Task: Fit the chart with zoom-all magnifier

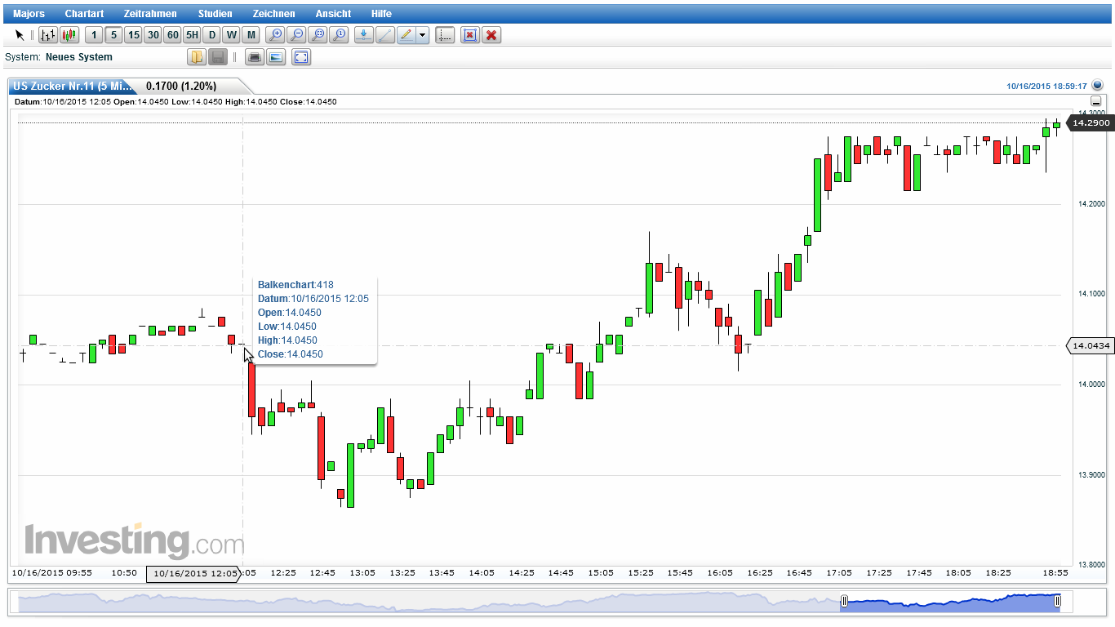Action: point(318,35)
